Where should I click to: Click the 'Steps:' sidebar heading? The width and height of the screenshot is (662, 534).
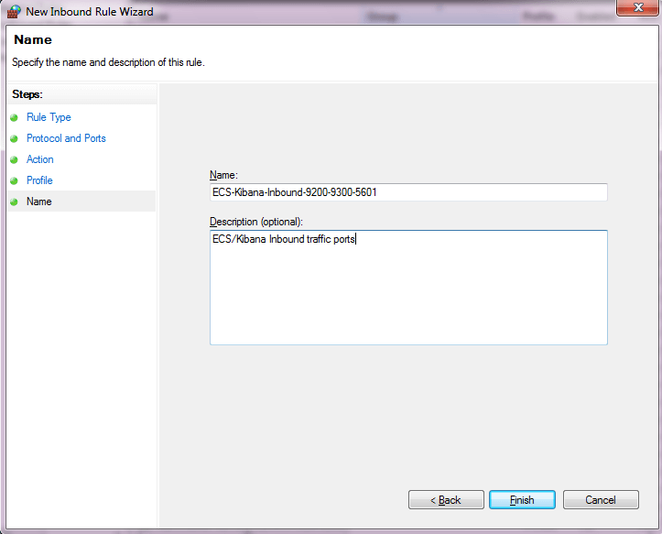(27, 94)
